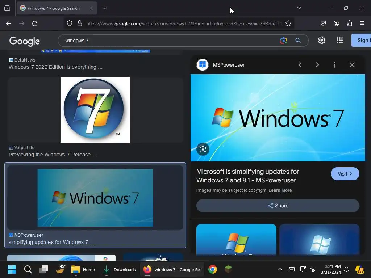371x278 pixels.
Task: Show previous image in preview panel
Action: point(300,65)
